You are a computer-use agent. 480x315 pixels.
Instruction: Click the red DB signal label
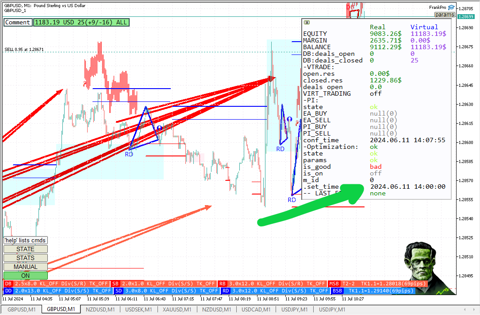click(8, 284)
